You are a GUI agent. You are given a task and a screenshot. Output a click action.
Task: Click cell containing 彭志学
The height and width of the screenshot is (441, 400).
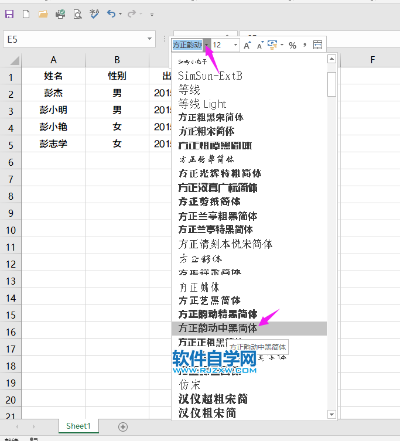[x=53, y=143]
